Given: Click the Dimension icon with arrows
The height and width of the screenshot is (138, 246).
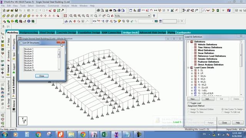Looking at the screenshot, I should tap(155, 10).
